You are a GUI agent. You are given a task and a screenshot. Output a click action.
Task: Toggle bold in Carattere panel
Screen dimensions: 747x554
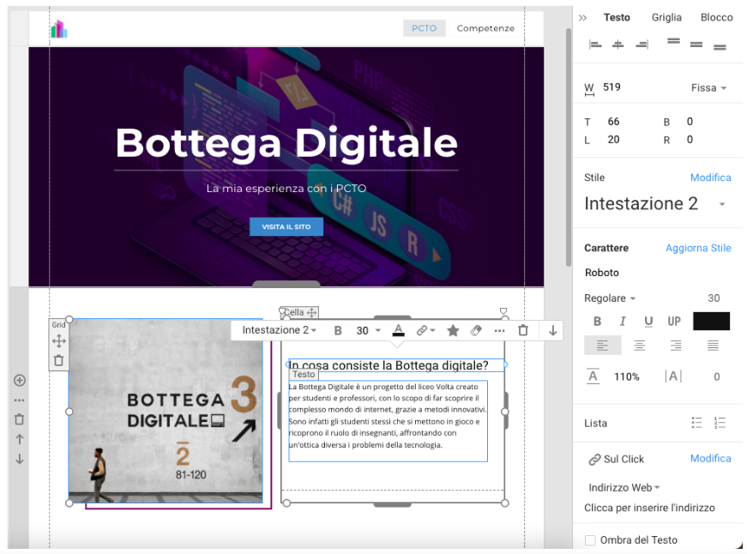[597, 322]
